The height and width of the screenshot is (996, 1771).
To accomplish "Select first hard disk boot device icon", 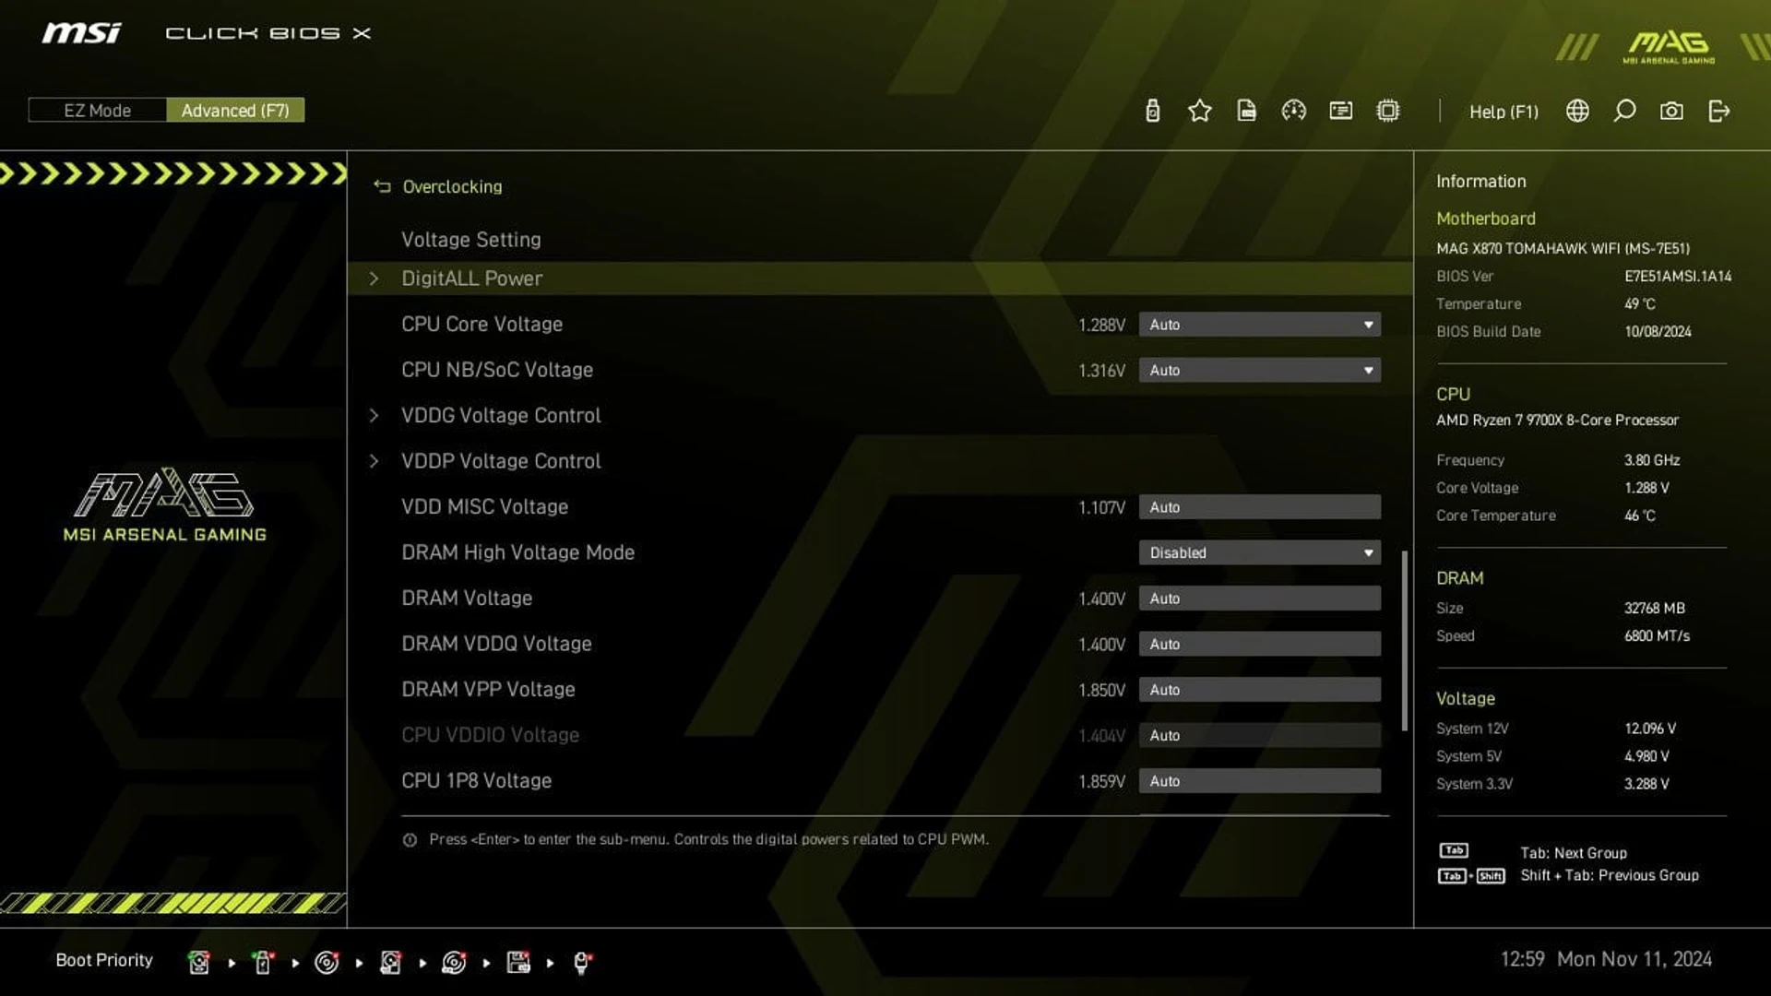I will 198,962.
